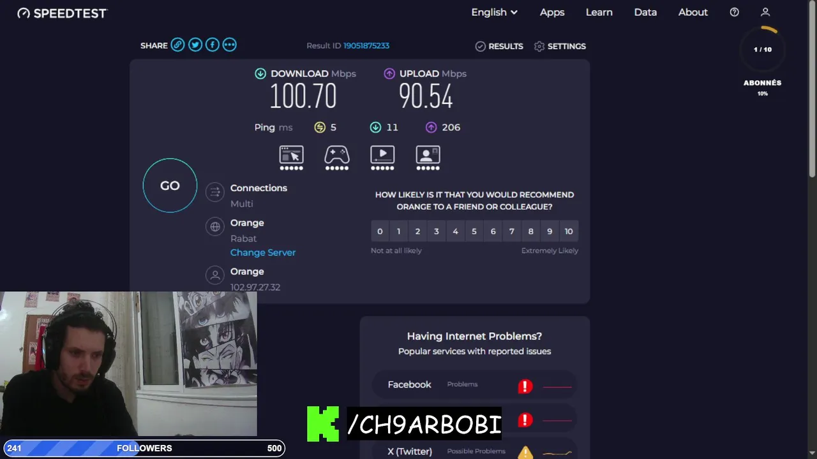
Task: Open the Apps menu
Action: coord(552,12)
